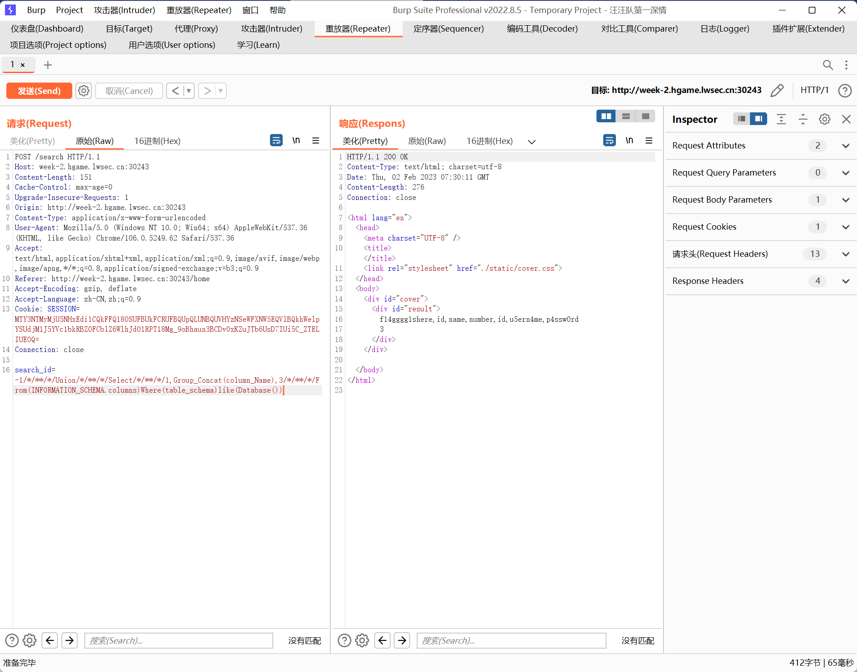
Task: Click the Send button
Action: pos(39,91)
